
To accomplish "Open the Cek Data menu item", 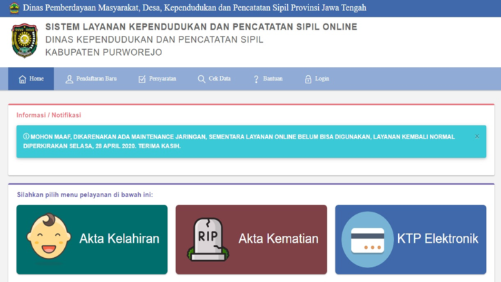I will (214, 79).
